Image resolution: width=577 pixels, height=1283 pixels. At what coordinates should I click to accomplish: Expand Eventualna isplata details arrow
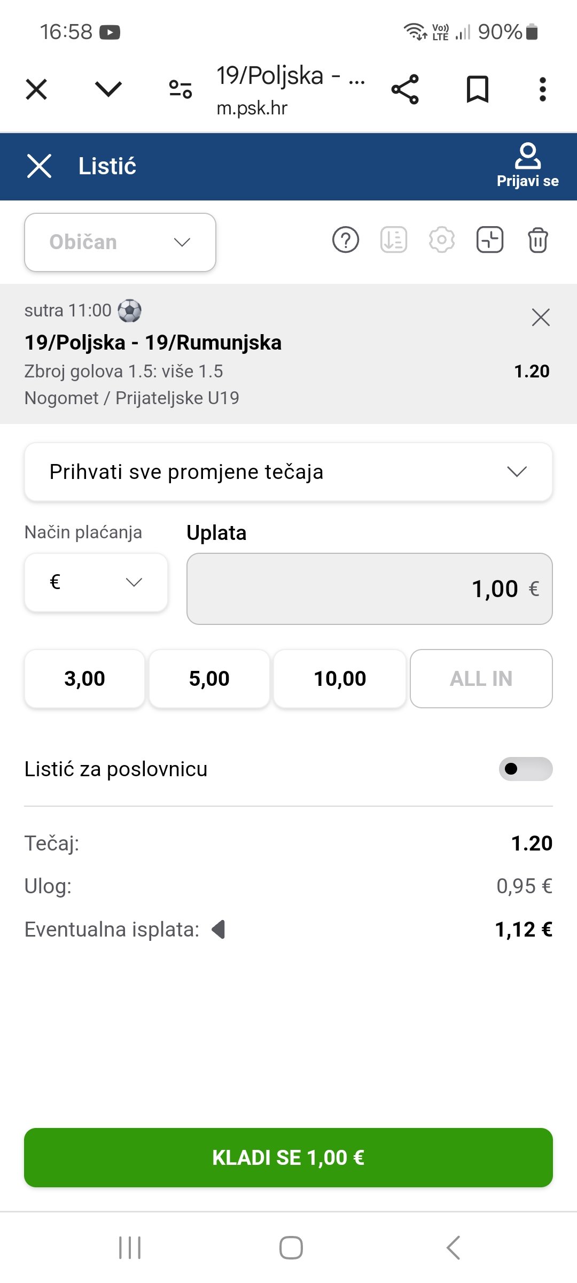[219, 930]
